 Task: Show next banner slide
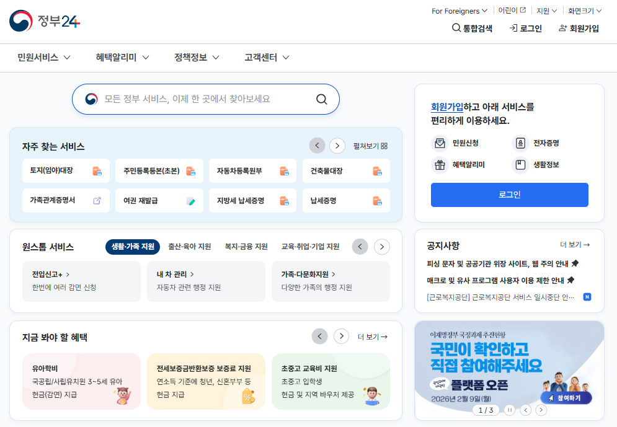[541, 410]
